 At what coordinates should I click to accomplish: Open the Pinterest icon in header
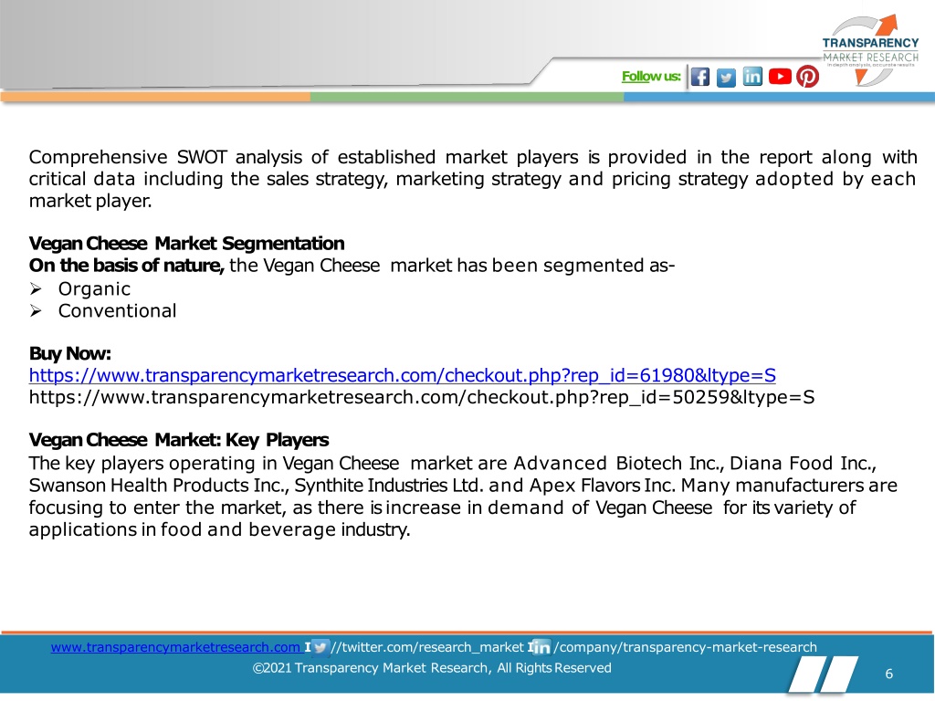(807, 77)
